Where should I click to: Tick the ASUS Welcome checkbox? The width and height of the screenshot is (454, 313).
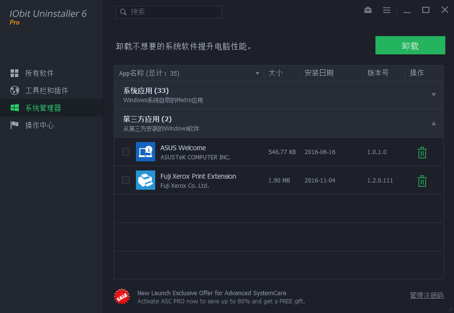tap(126, 152)
